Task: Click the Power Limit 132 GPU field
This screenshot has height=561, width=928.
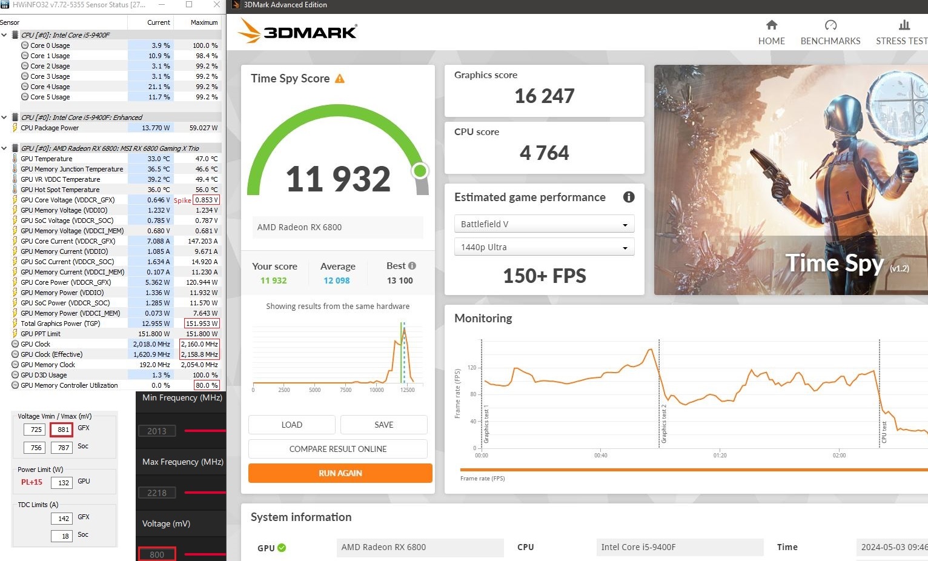Action: click(61, 483)
